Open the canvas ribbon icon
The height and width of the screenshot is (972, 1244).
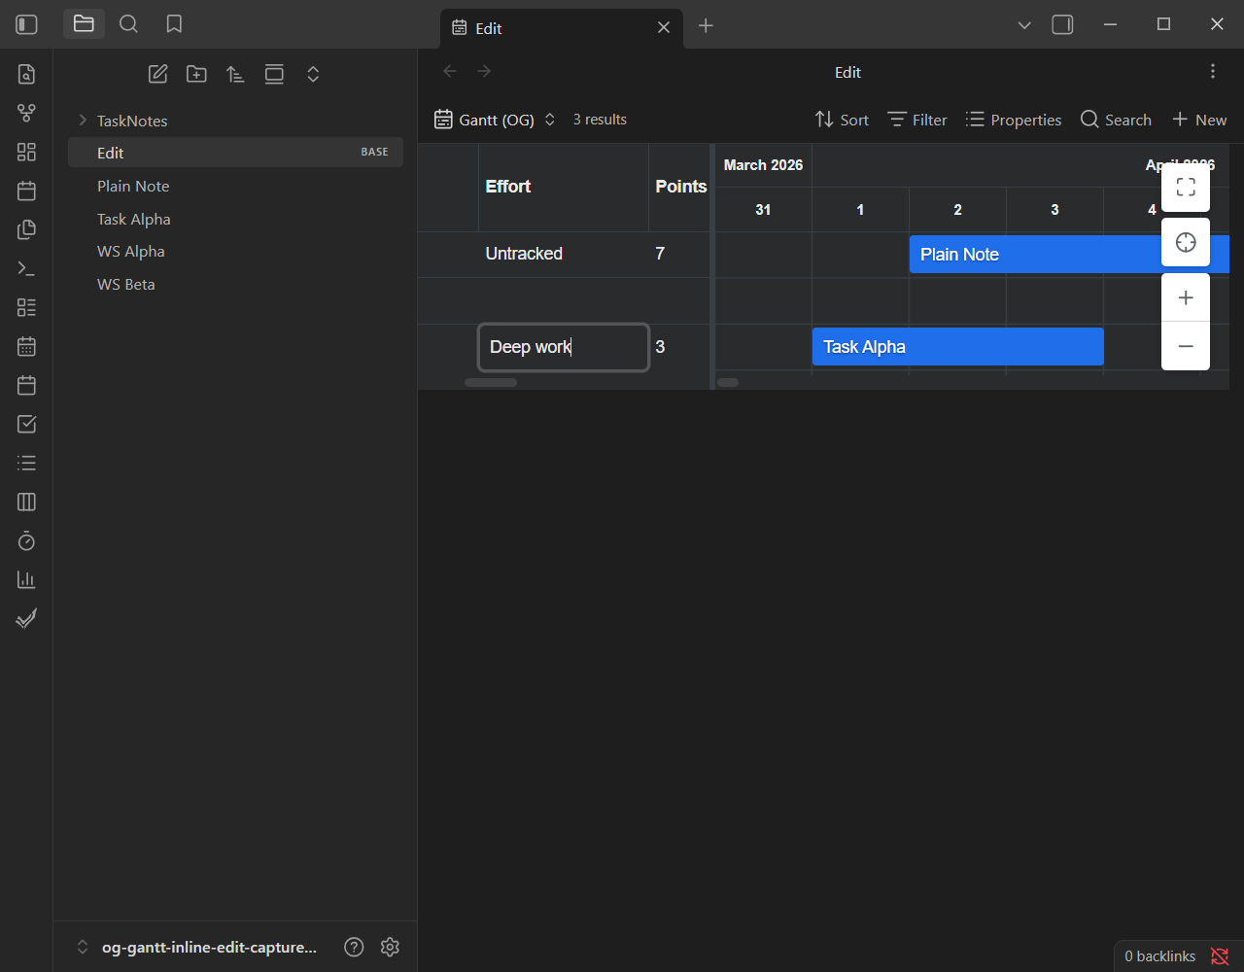click(26, 152)
